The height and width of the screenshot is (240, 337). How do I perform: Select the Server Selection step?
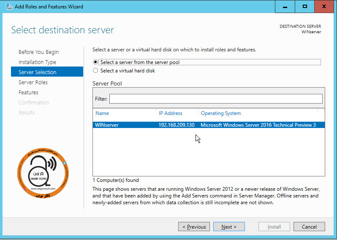tap(47, 72)
